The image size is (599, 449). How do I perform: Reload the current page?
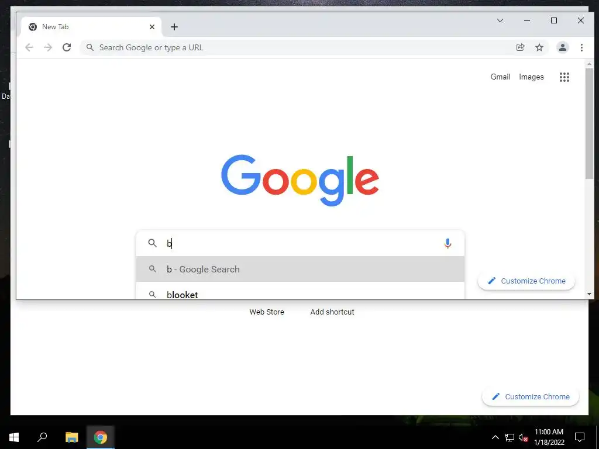point(67,47)
